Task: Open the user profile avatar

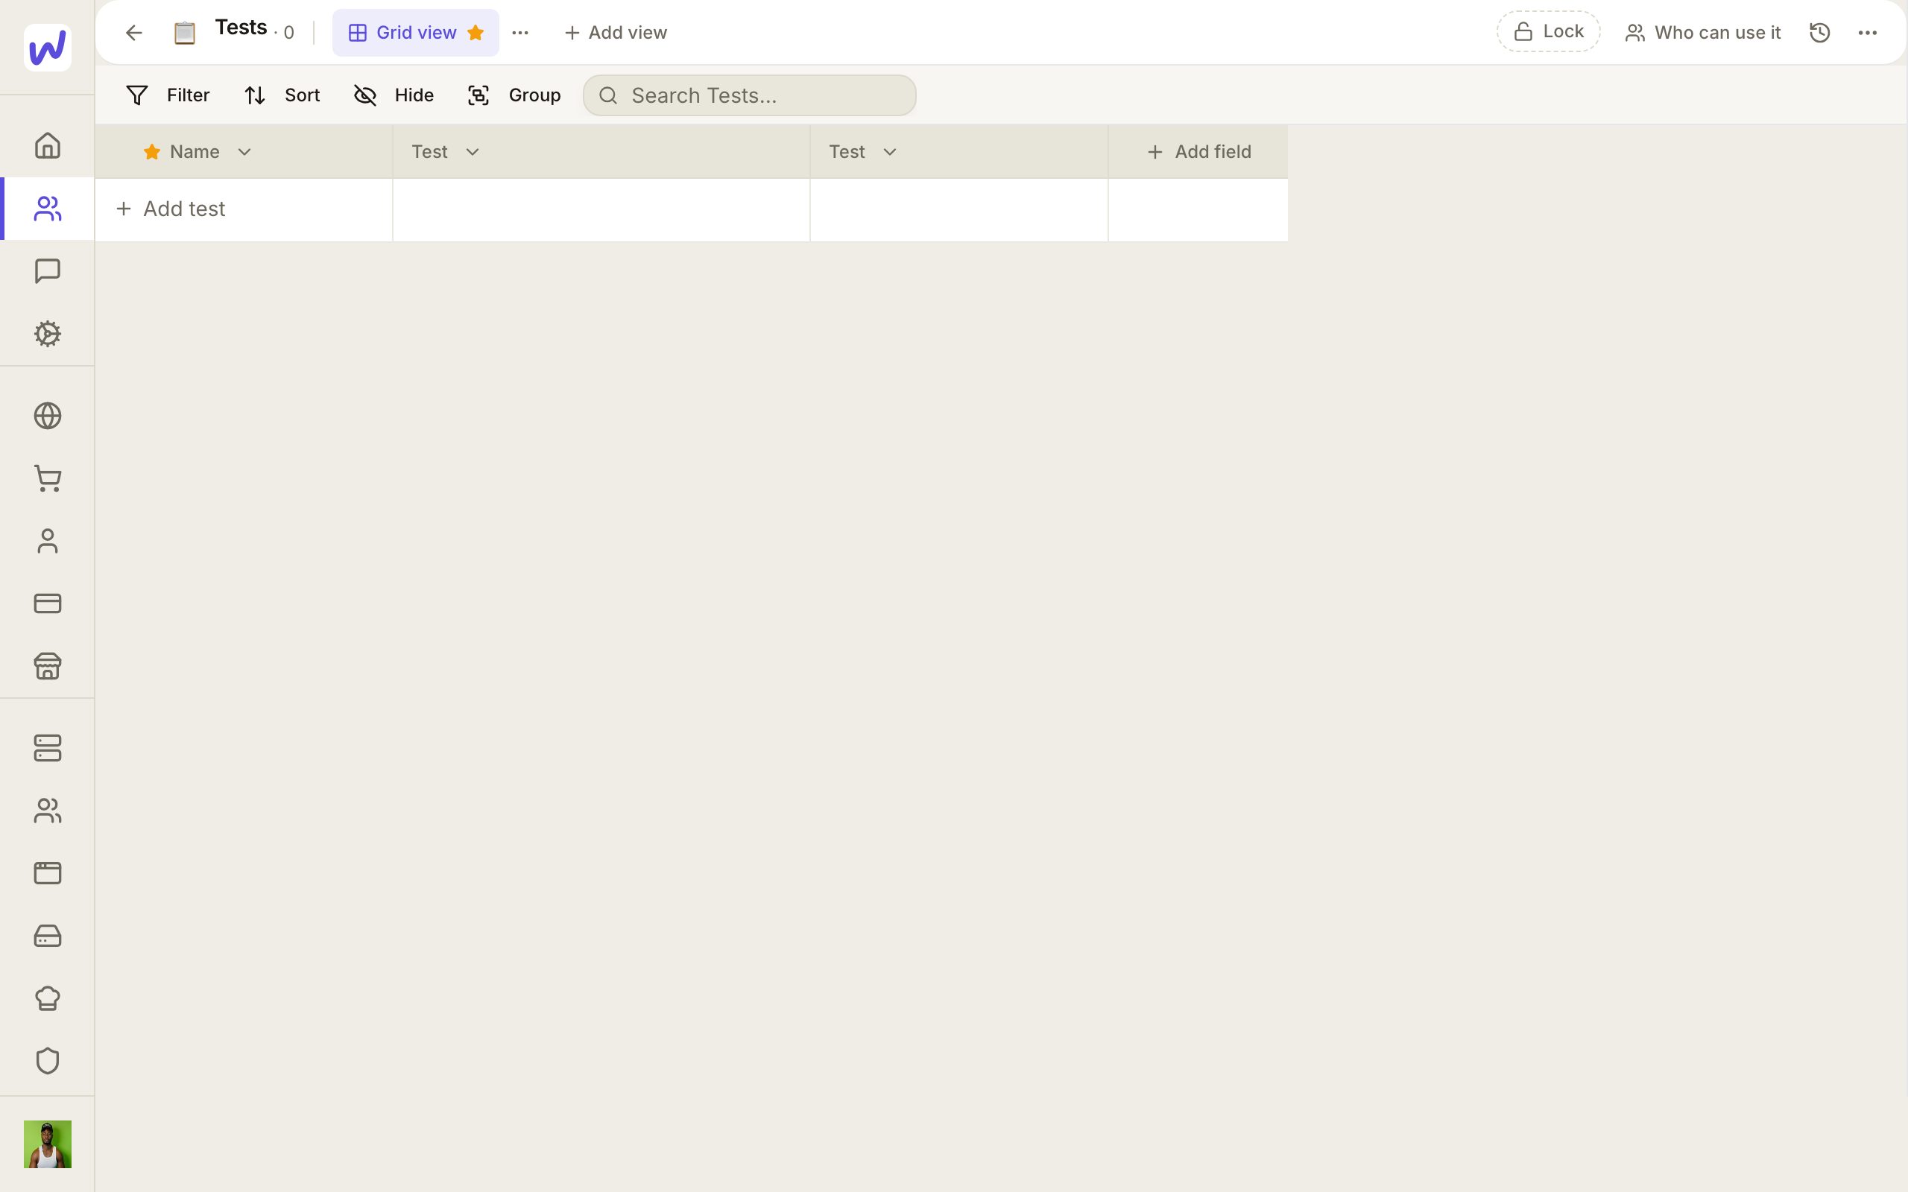Action: coord(47,1144)
